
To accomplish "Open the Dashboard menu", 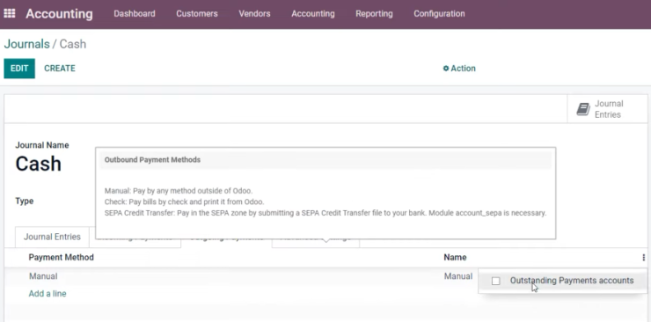I will pyautogui.click(x=135, y=14).
